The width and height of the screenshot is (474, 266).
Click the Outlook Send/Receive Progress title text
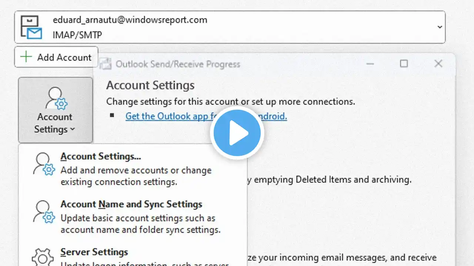point(178,64)
